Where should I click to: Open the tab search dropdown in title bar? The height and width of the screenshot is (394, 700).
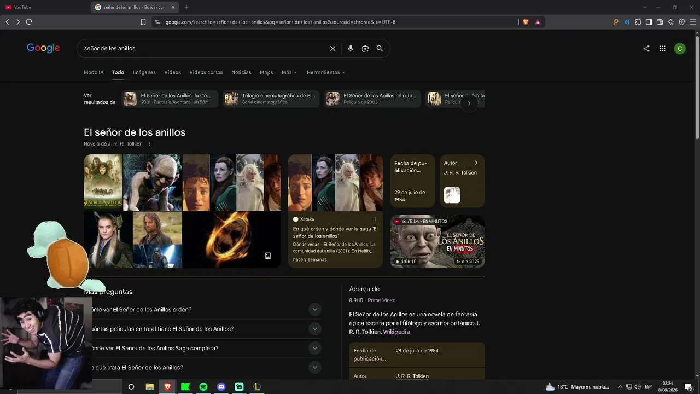[645, 7]
